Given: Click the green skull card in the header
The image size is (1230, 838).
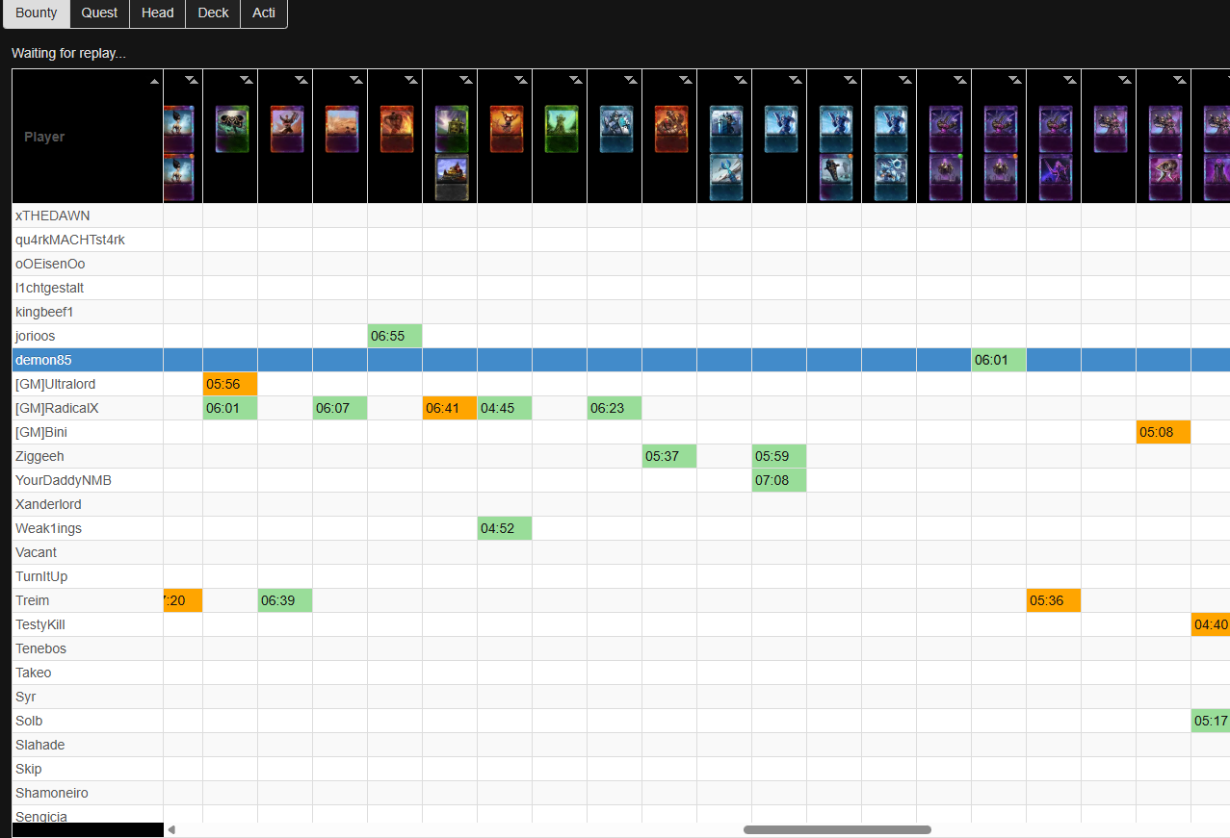Looking at the screenshot, I should point(231,129).
